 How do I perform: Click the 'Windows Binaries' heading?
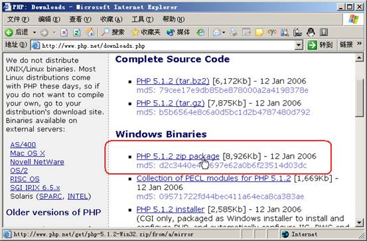tap(161, 134)
